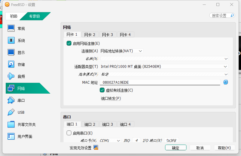The width and height of the screenshot is (241, 156).
Task: Open the 名称(N) dropdown
Action: pyautogui.click(x=164, y=58)
